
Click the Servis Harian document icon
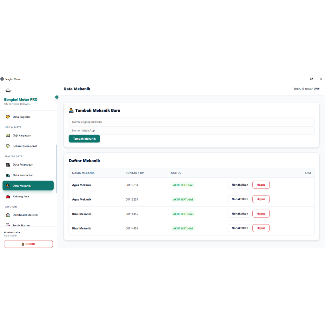[8, 225]
